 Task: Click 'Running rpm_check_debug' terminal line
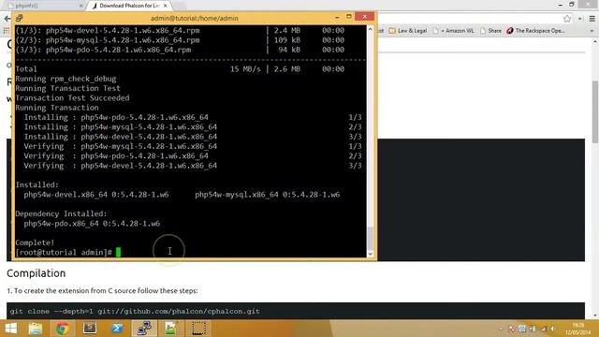(x=66, y=79)
